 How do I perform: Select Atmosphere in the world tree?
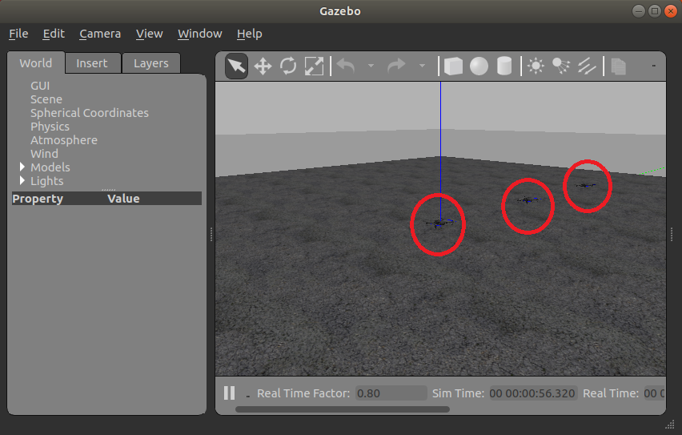click(63, 140)
